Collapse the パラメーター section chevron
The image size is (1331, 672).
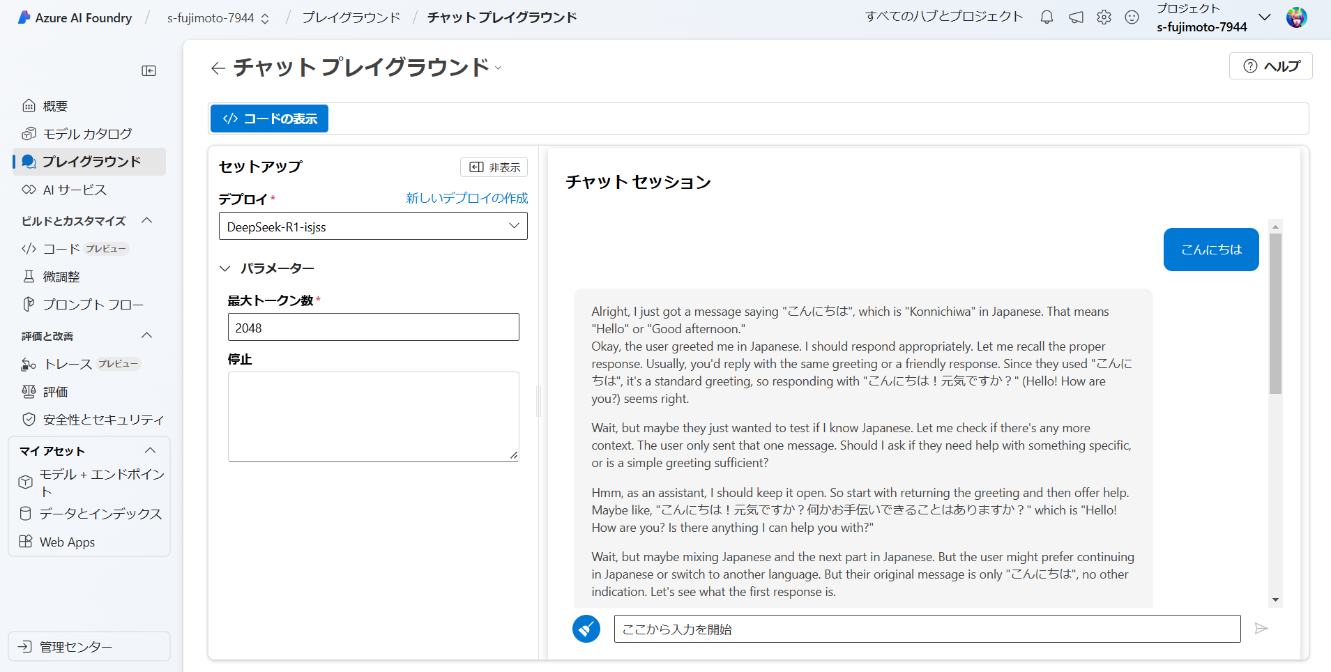tap(225, 268)
